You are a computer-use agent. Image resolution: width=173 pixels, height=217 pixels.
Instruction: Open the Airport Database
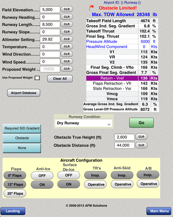click(x=24, y=93)
